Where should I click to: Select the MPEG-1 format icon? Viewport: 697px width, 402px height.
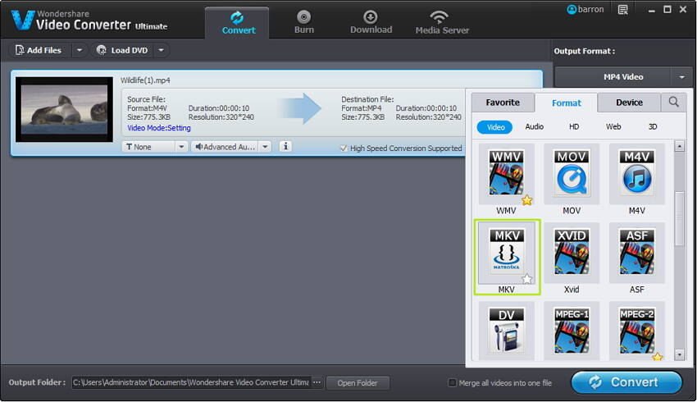[572, 331]
